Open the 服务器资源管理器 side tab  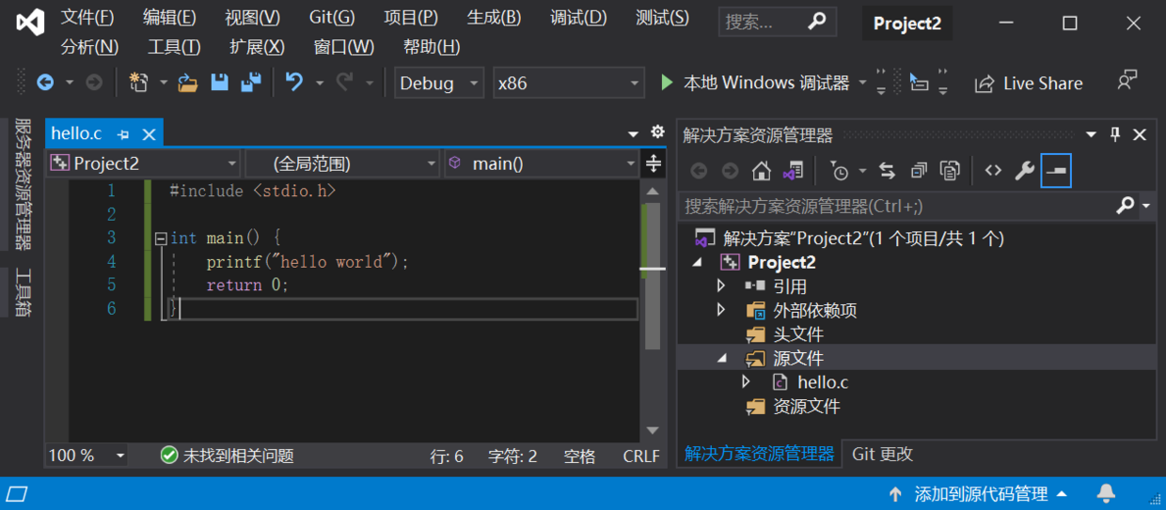[x=23, y=184]
